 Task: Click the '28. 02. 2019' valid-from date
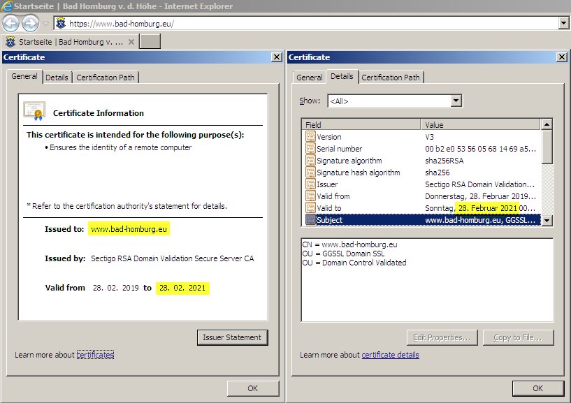116,288
